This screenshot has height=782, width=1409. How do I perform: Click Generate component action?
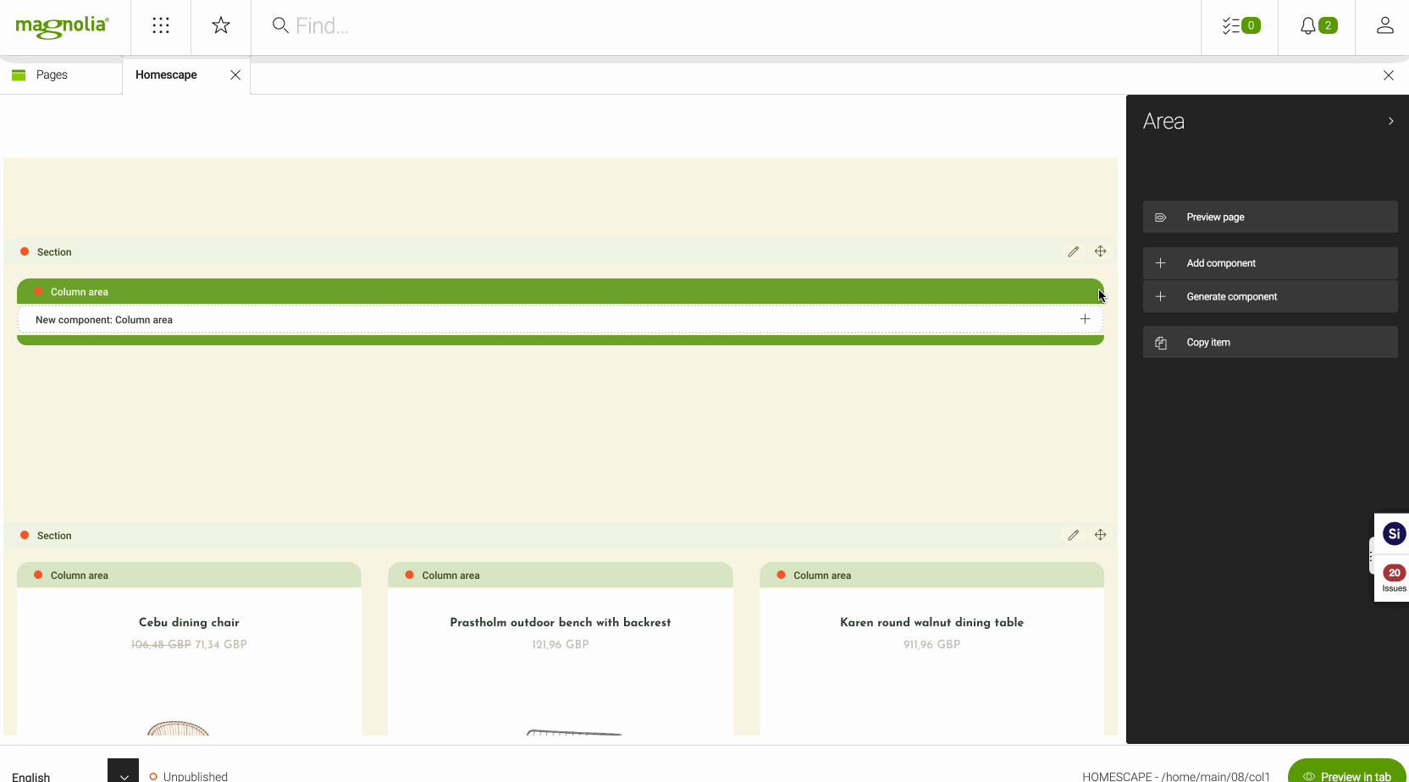pyautogui.click(x=1269, y=296)
